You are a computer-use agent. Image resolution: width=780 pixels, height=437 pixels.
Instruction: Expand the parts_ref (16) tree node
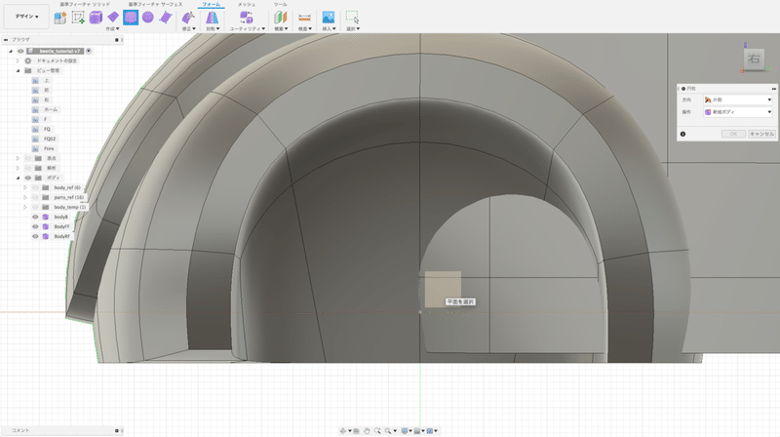25,198
